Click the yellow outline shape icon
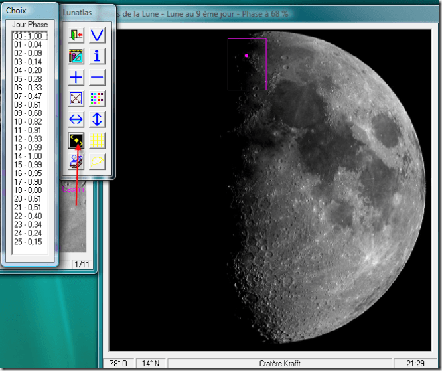 (98, 161)
